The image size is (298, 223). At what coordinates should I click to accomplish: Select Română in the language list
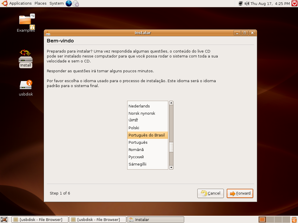148,150
